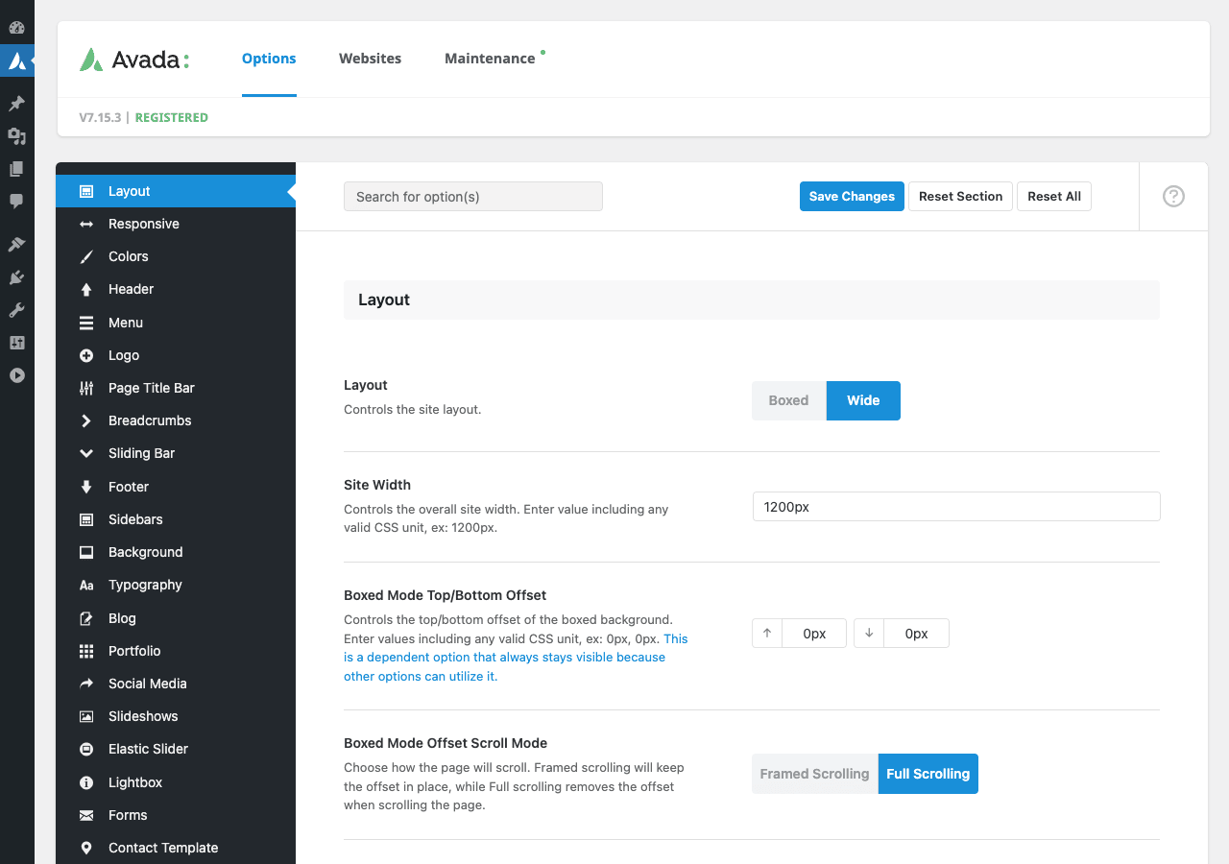The height and width of the screenshot is (864, 1229).
Task: Switch to the Websites tab
Action: click(370, 58)
